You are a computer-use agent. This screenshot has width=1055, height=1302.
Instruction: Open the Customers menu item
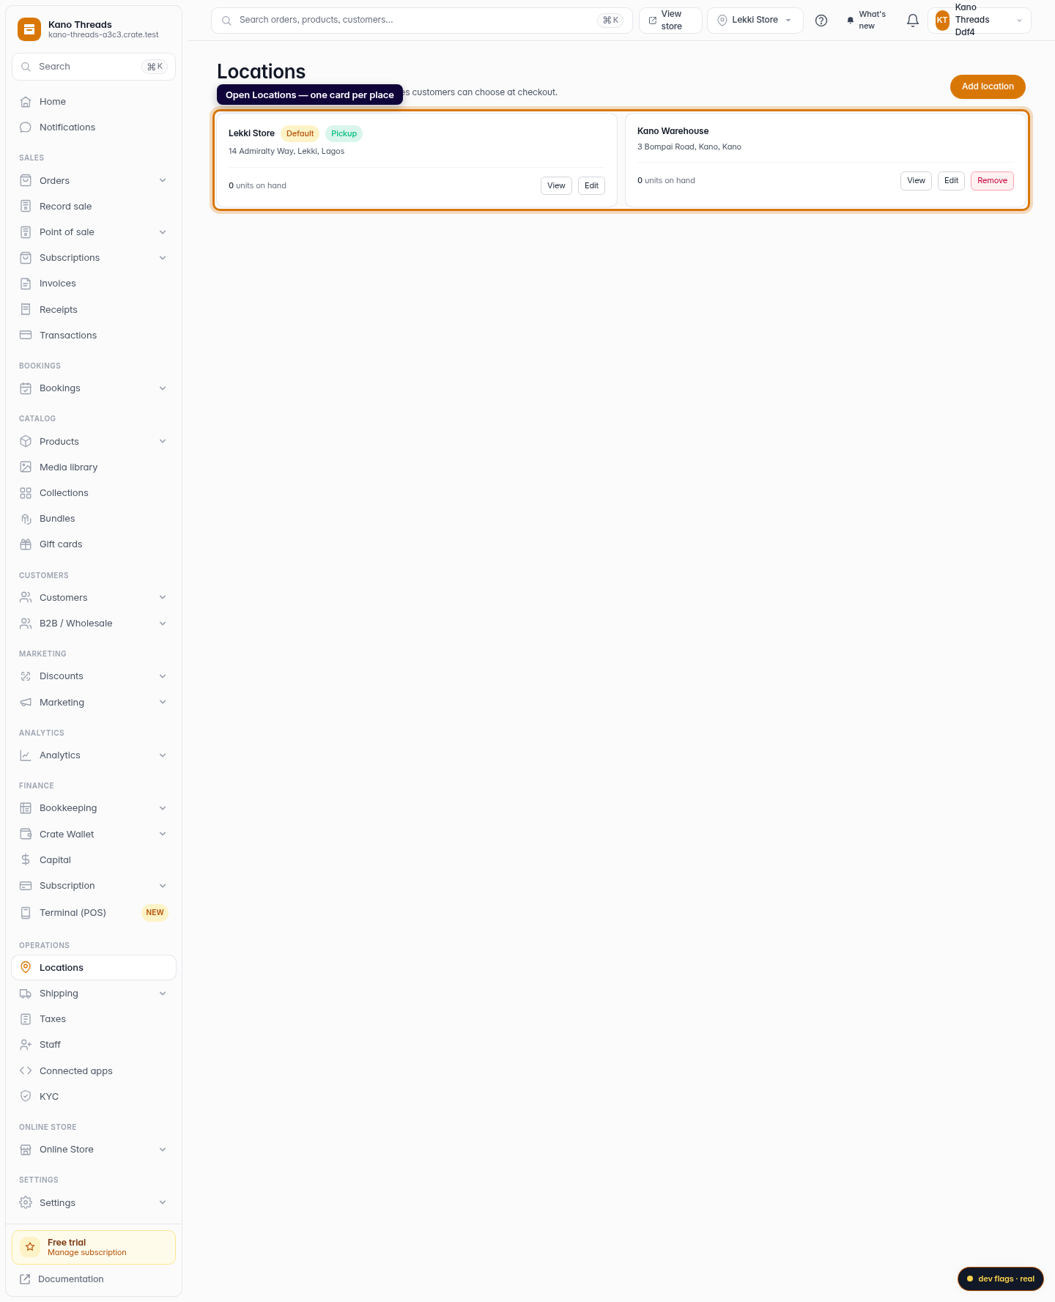pos(94,598)
